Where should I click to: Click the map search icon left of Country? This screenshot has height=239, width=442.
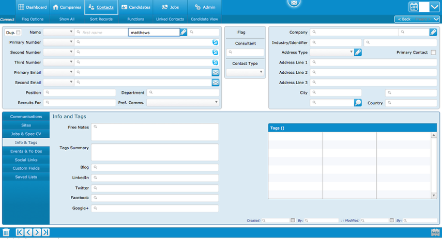(x=358, y=103)
